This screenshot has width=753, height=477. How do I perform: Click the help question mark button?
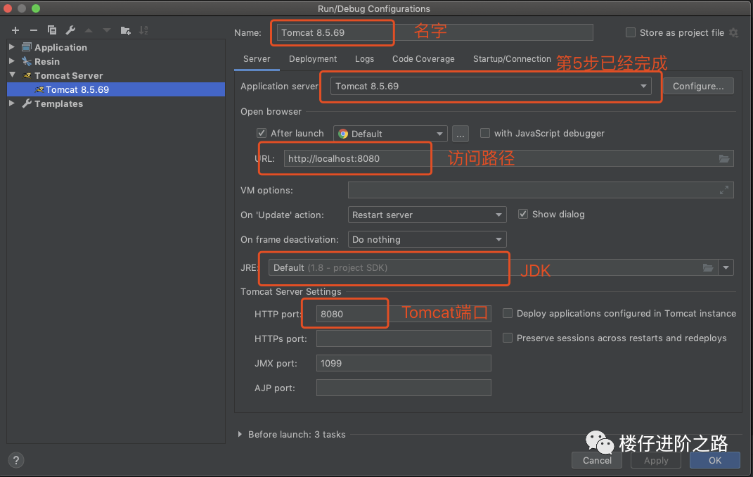(x=16, y=461)
